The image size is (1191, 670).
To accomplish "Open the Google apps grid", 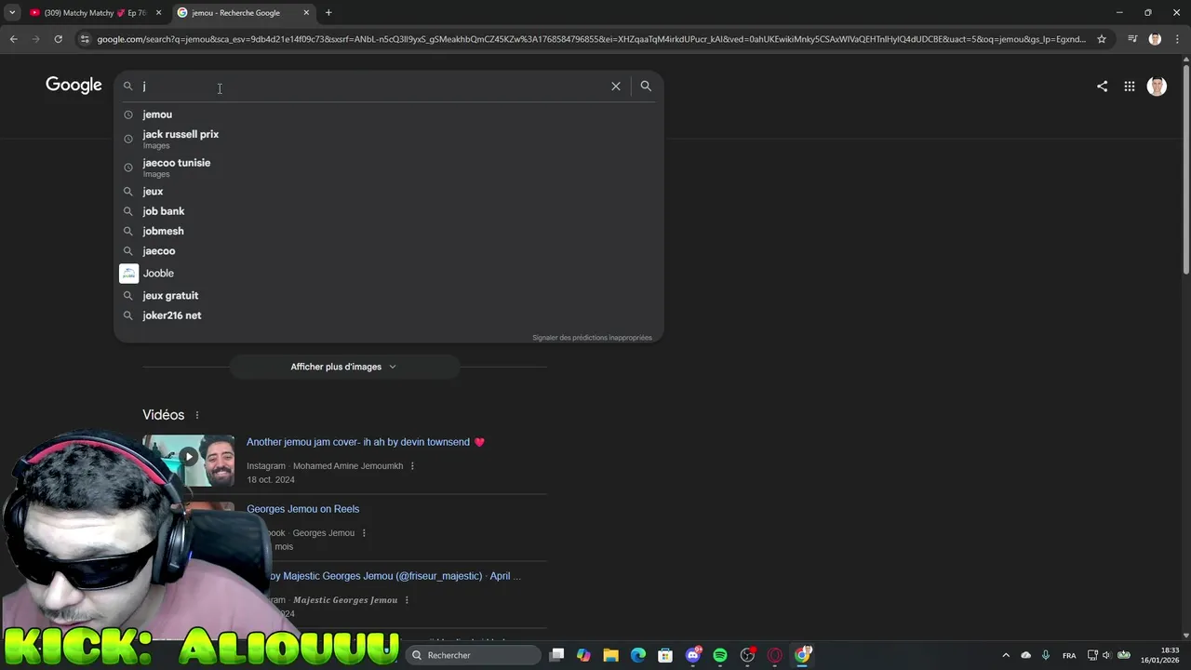I will point(1129,87).
